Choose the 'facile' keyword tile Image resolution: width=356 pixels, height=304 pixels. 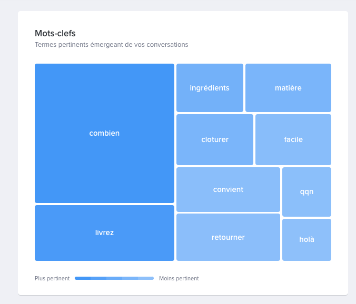[293, 139]
